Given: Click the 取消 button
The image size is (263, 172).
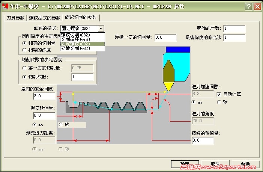Looking at the screenshot, I should 215,164.
